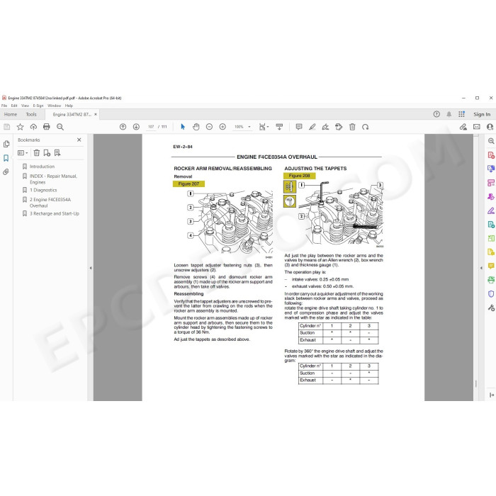Print the document with the printer icon
This screenshot has width=496, height=496.
click(47, 127)
